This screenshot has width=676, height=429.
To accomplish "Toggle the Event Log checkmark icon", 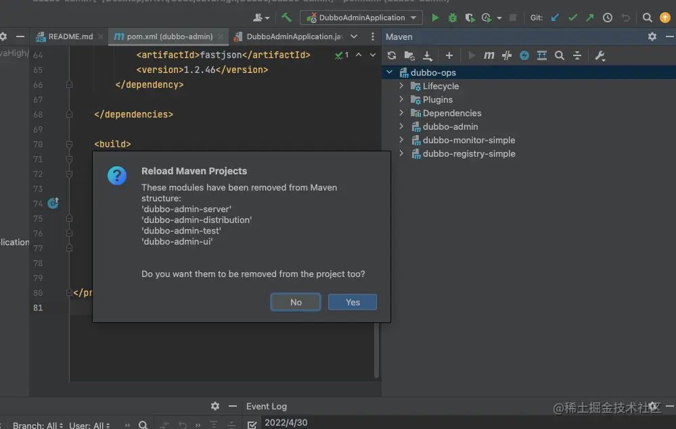I will point(252,425).
